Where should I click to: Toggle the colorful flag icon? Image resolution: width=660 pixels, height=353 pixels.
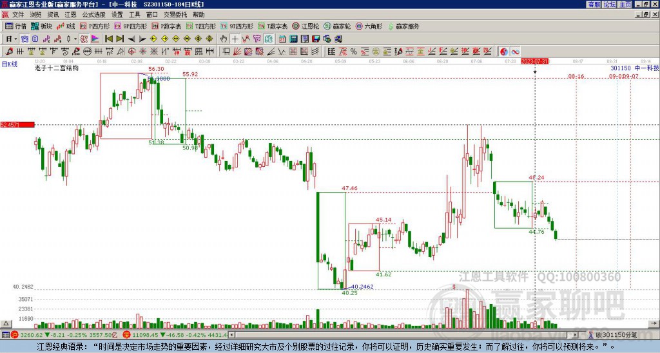(95, 39)
